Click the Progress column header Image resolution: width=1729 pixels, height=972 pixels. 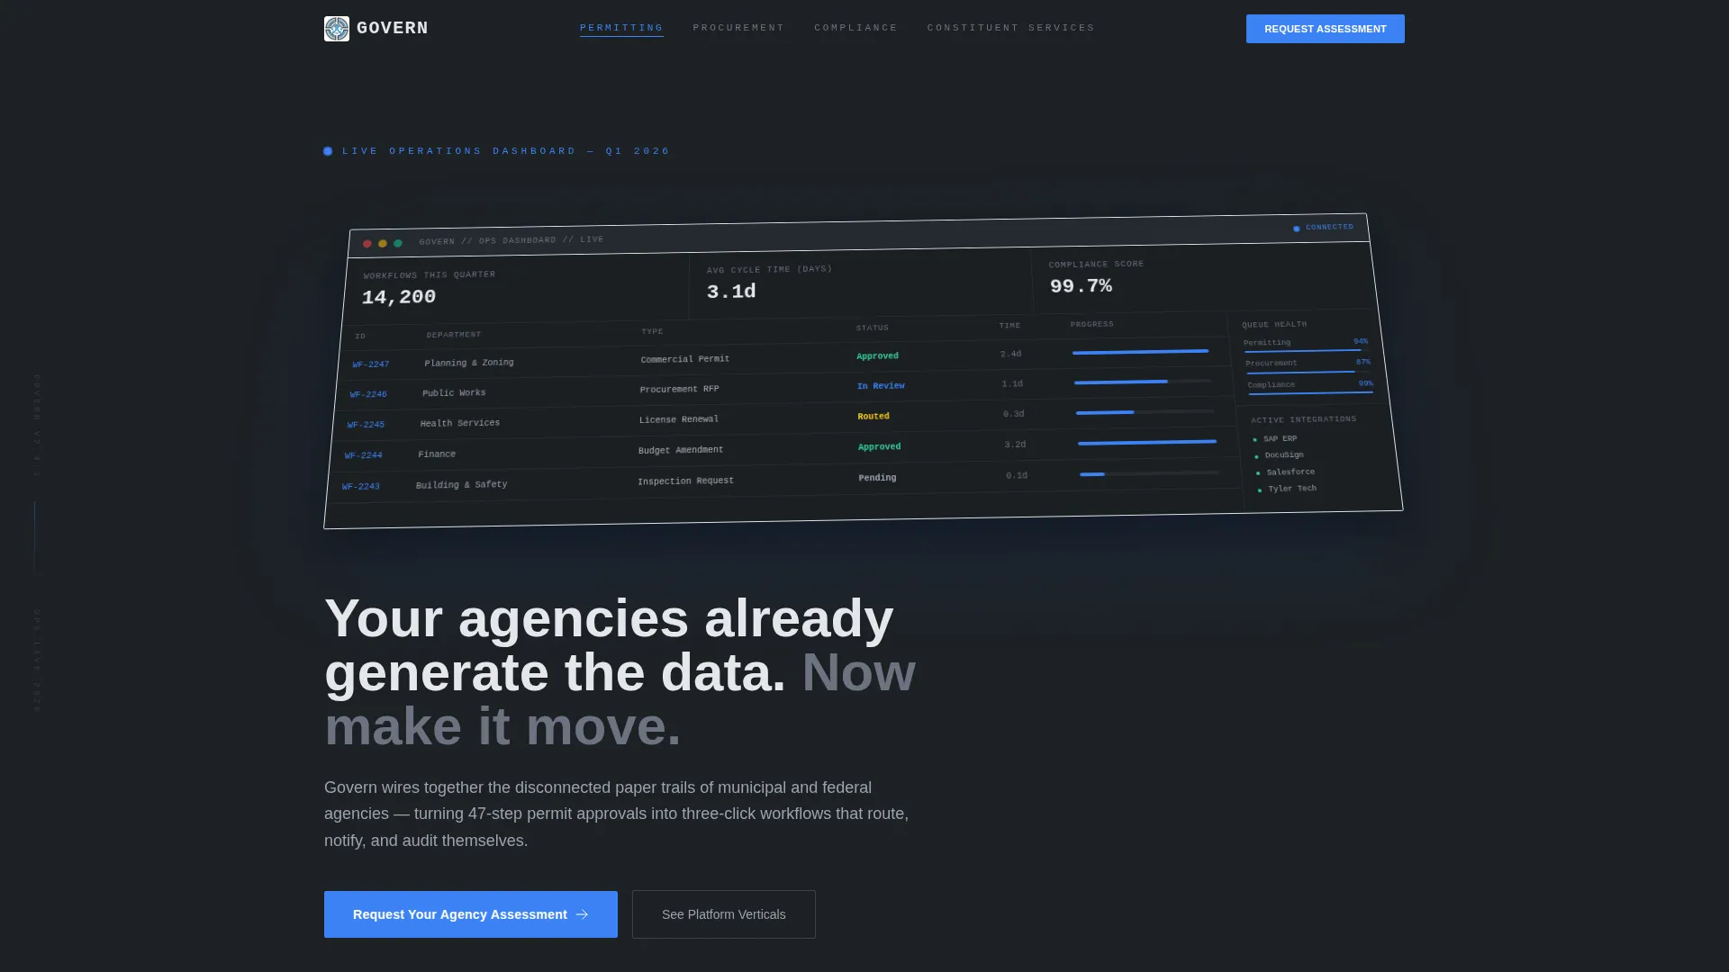pyautogui.click(x=1092, y=324)
